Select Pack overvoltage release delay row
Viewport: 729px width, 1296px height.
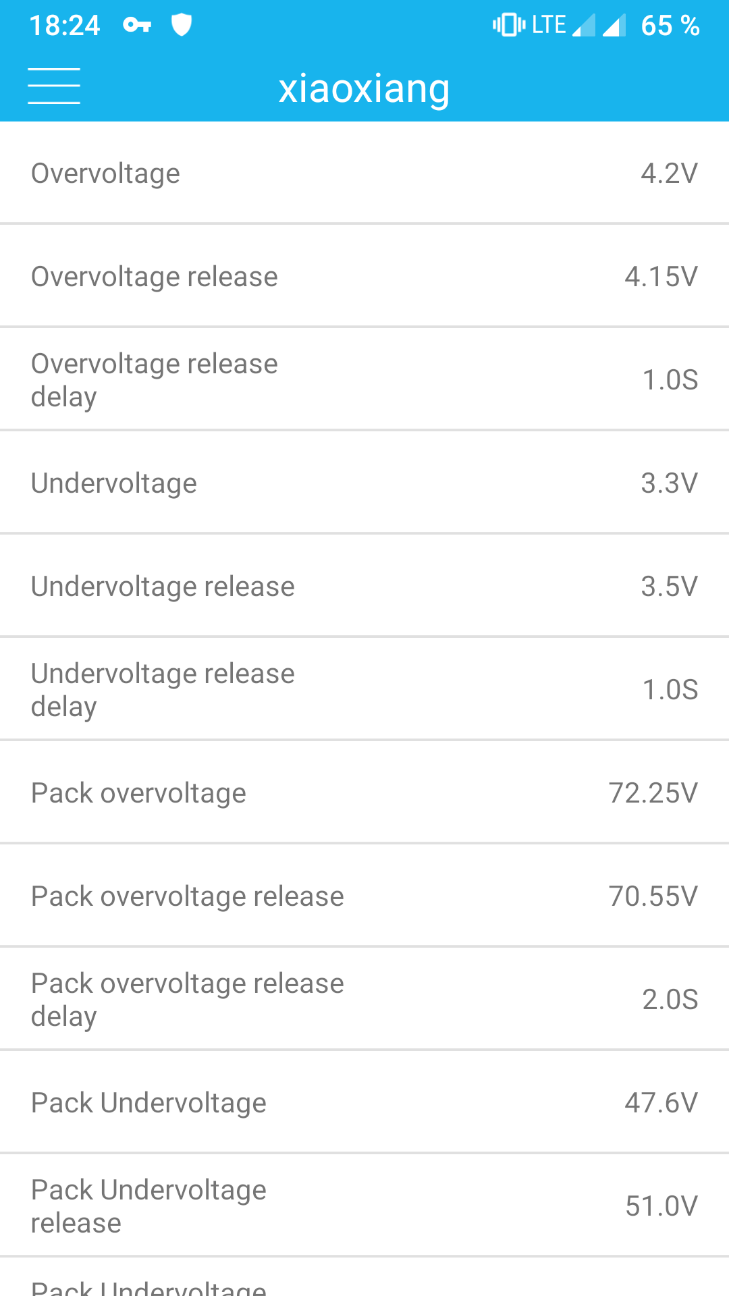tap(364, 1000)
